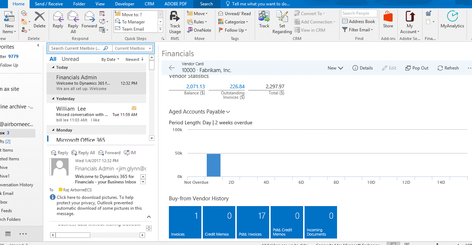Open Financials Admin email in list
472x245 pixels.
tap(96, 83)
